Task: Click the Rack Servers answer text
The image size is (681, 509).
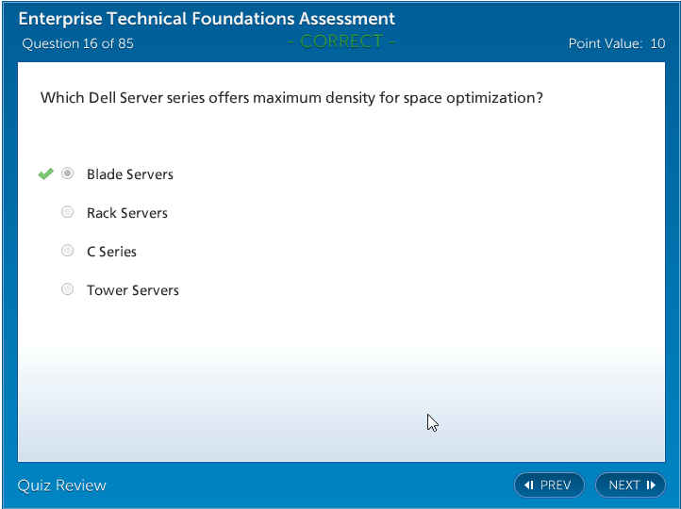Action: tap(127, 213)
